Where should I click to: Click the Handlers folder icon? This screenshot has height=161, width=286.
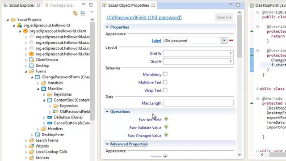[x=44, y=129]
